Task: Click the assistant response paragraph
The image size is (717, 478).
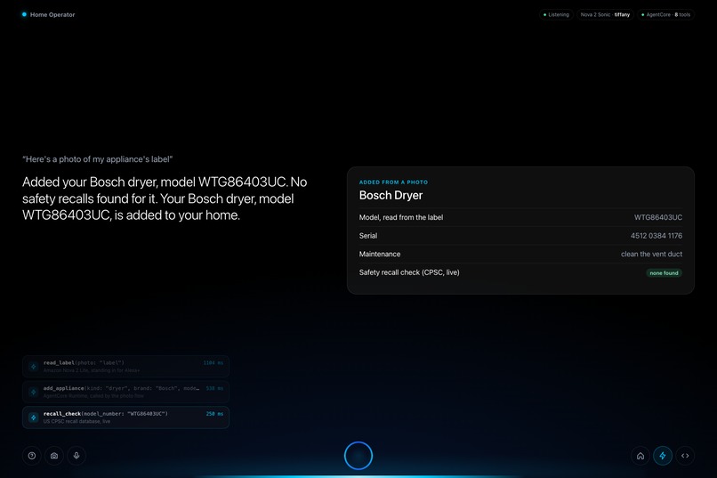Action: [165, 198]
